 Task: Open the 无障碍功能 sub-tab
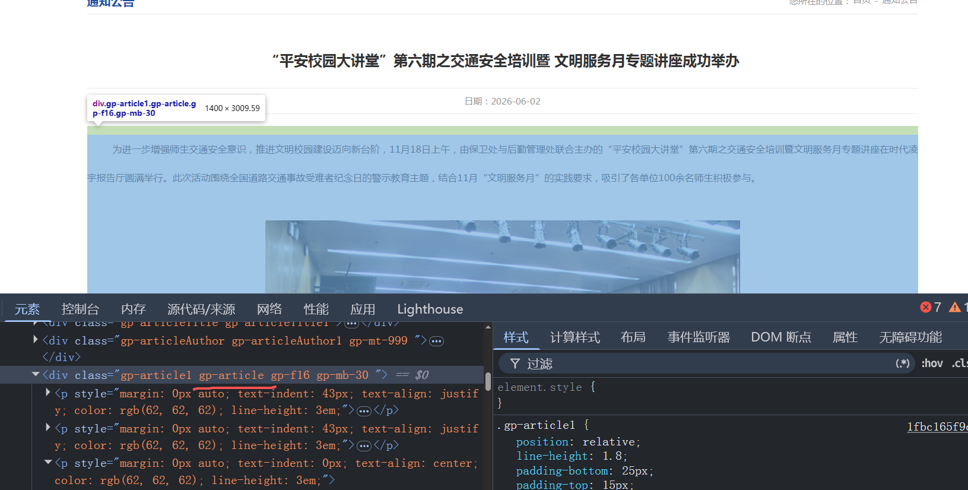click(x=910, y=337)
